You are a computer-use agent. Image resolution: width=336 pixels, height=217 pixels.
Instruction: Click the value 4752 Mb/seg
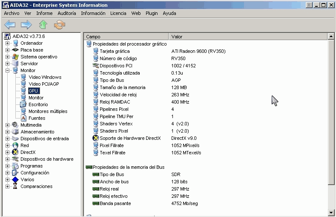(x=184, y=203)
